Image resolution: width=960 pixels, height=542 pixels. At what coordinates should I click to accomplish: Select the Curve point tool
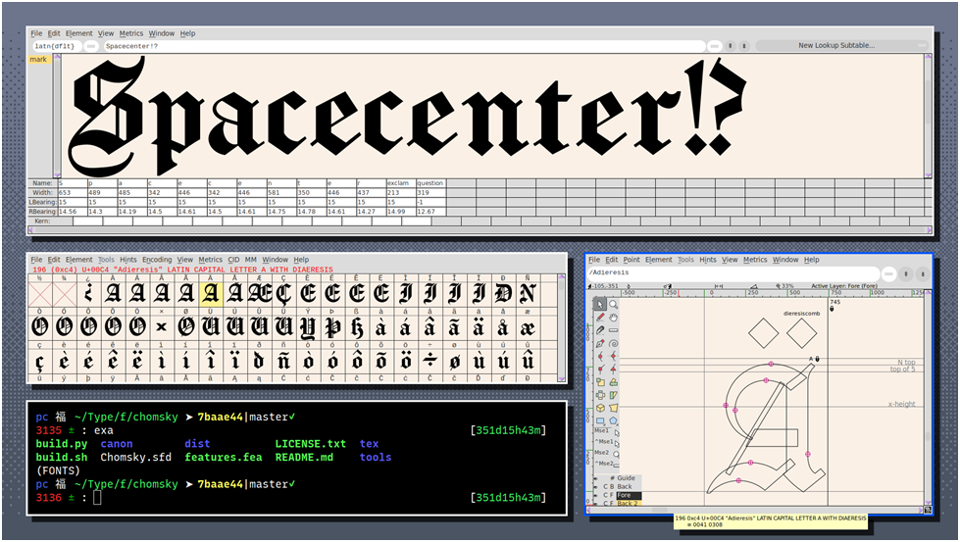pyautogui.click(x=600, y=357)
